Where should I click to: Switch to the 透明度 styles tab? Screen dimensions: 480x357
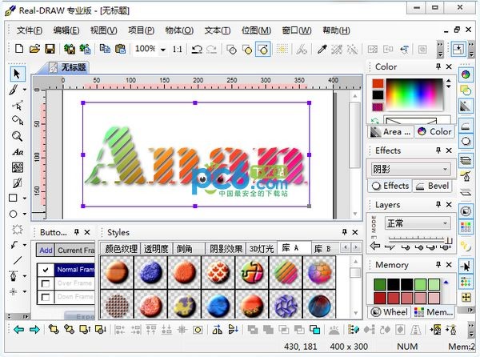[156, 249]
